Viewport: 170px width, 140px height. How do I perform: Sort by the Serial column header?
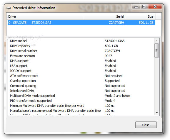pos(104,16)
